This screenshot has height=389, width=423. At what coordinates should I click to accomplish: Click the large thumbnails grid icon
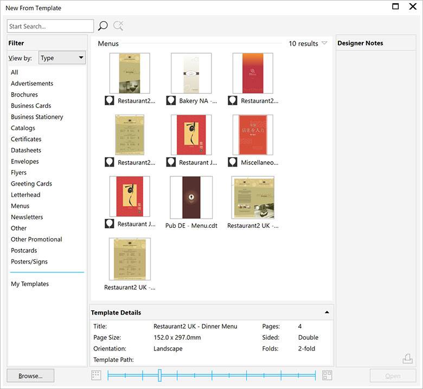(327, 375)
